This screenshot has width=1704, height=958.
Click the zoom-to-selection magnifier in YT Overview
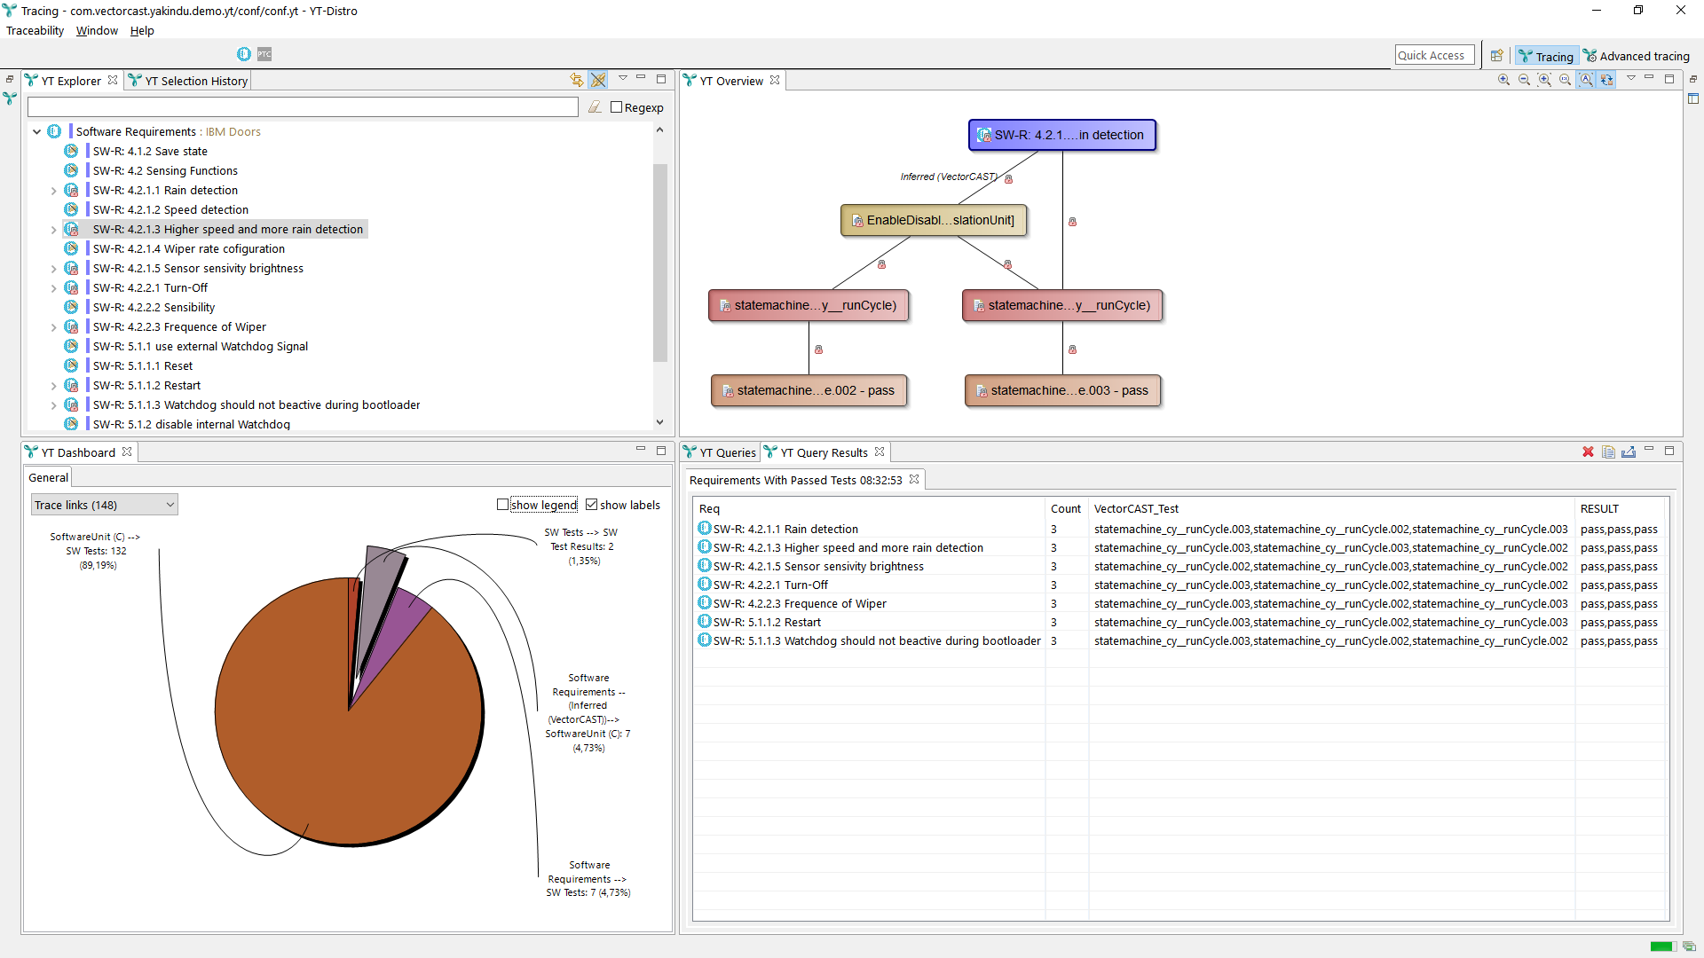[1544, 80]
